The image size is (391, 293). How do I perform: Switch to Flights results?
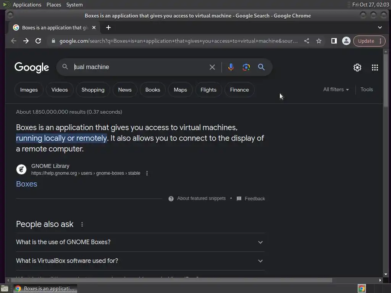pyautogui.click(x=208, y=90)
